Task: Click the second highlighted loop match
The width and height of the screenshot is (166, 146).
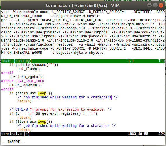Action: pyautogui.click(x=42, y=122)
